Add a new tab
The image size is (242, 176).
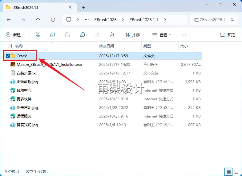tap(83, 7)
